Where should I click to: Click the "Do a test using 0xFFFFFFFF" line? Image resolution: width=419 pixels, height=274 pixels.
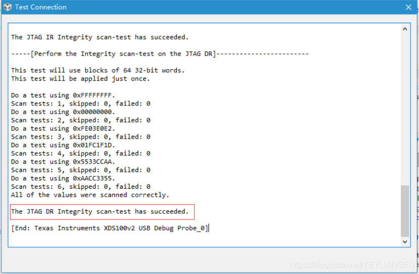coord(63,95)
